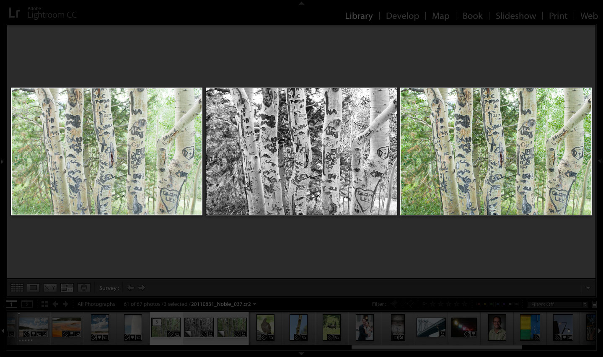Open the Web module link
Screen dimensions: 603x357
pyautogui.click(x=588, y=16)
